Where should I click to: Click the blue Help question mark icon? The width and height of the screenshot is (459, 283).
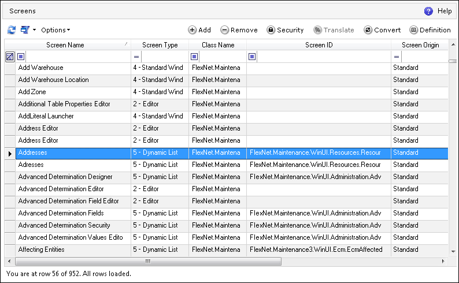pos(428,11)
